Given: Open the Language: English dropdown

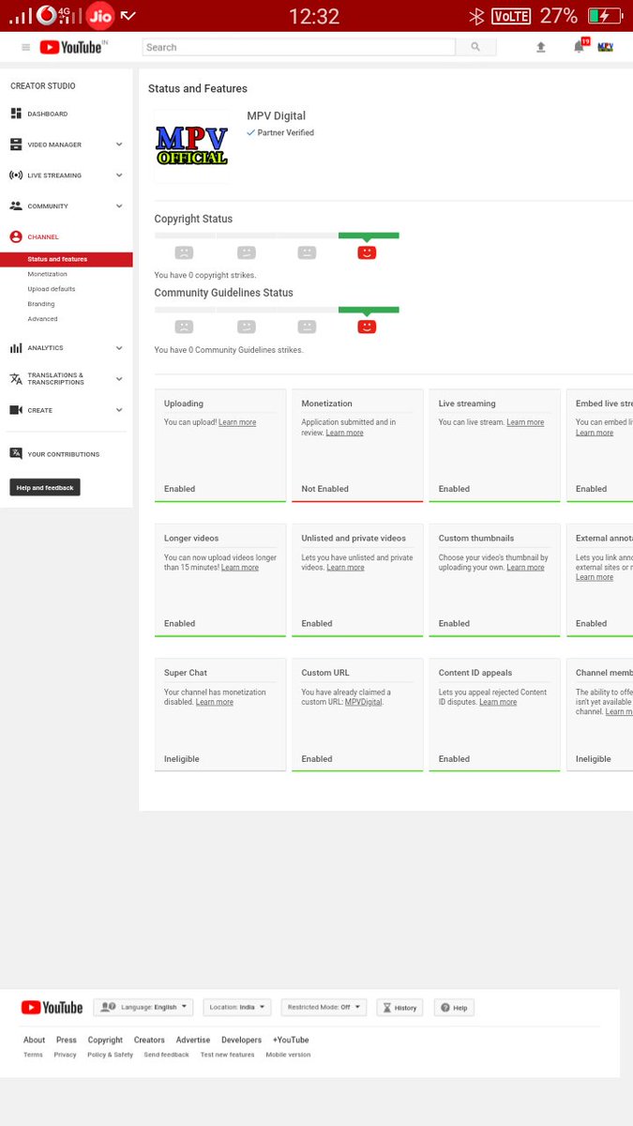Looking at the screenshot, I should [143, 1007].
